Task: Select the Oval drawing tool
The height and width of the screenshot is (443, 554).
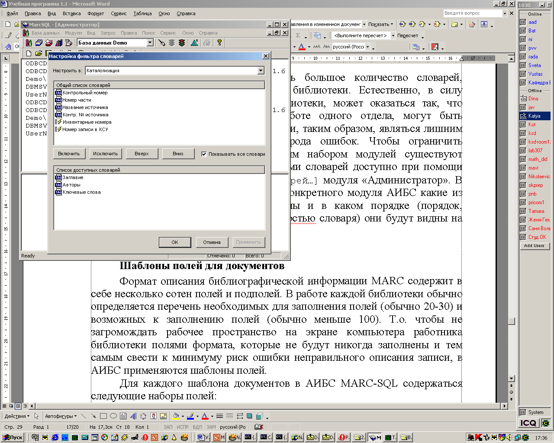Action: coord(113,416)
